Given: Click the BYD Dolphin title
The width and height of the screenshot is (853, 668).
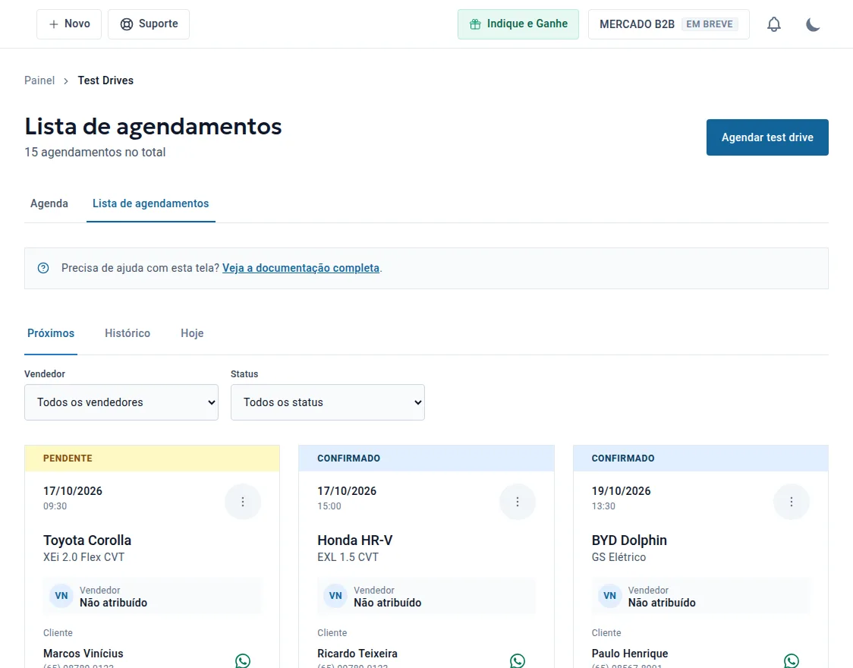Looking at the screenshot, I should 629,540.
